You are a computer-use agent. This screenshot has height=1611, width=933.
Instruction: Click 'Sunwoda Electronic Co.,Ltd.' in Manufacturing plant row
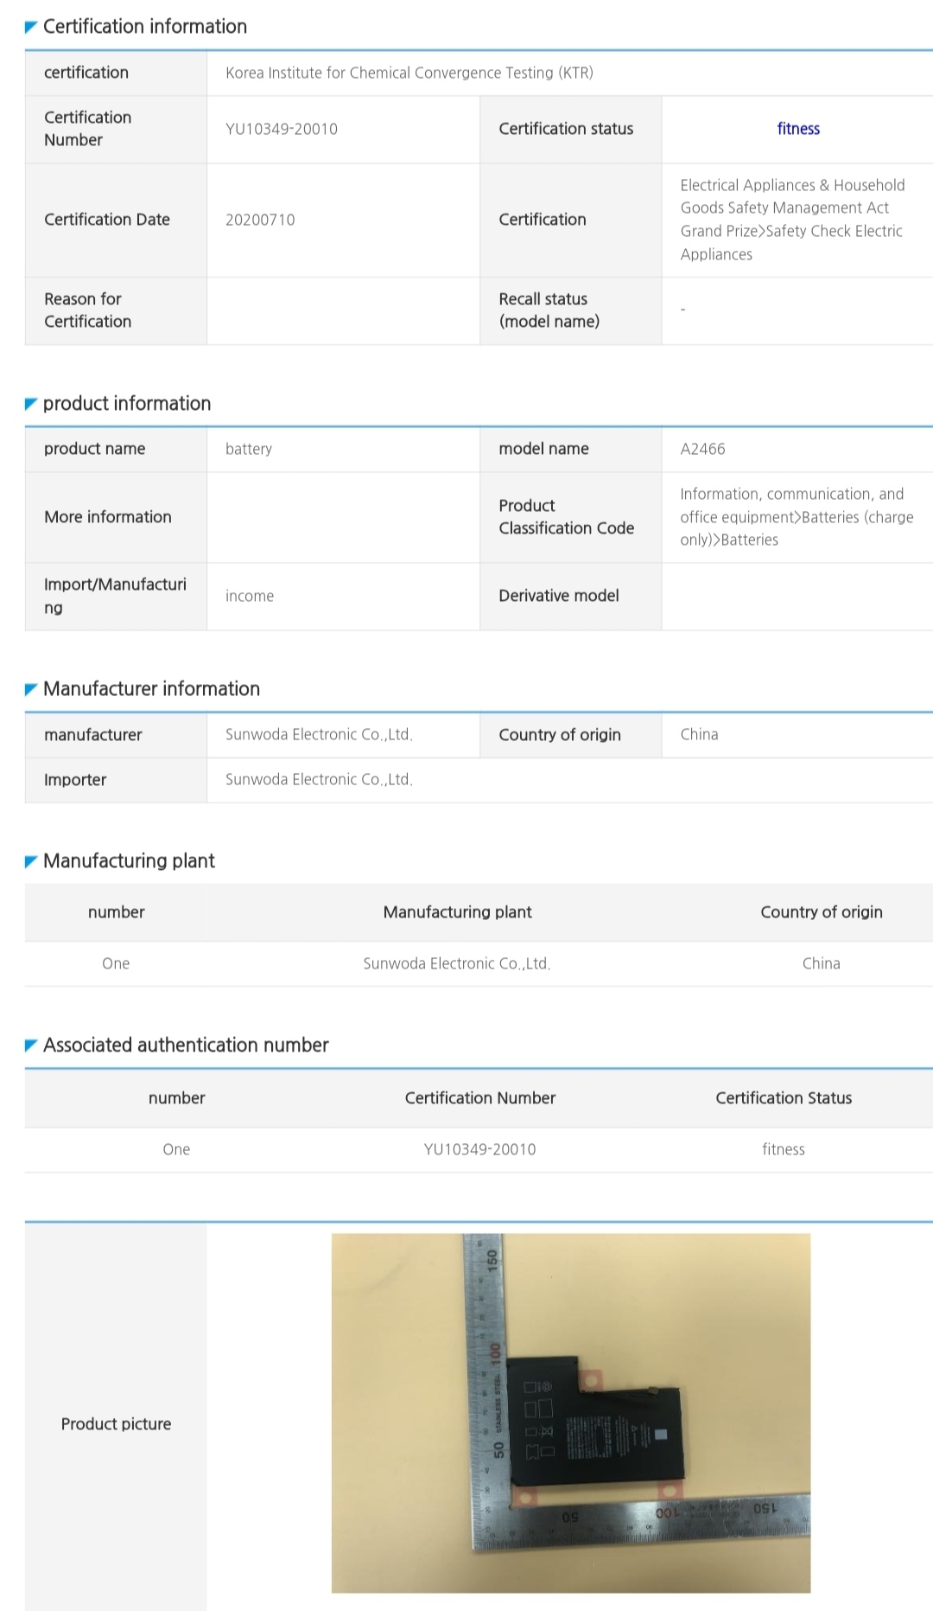[457, 963]
